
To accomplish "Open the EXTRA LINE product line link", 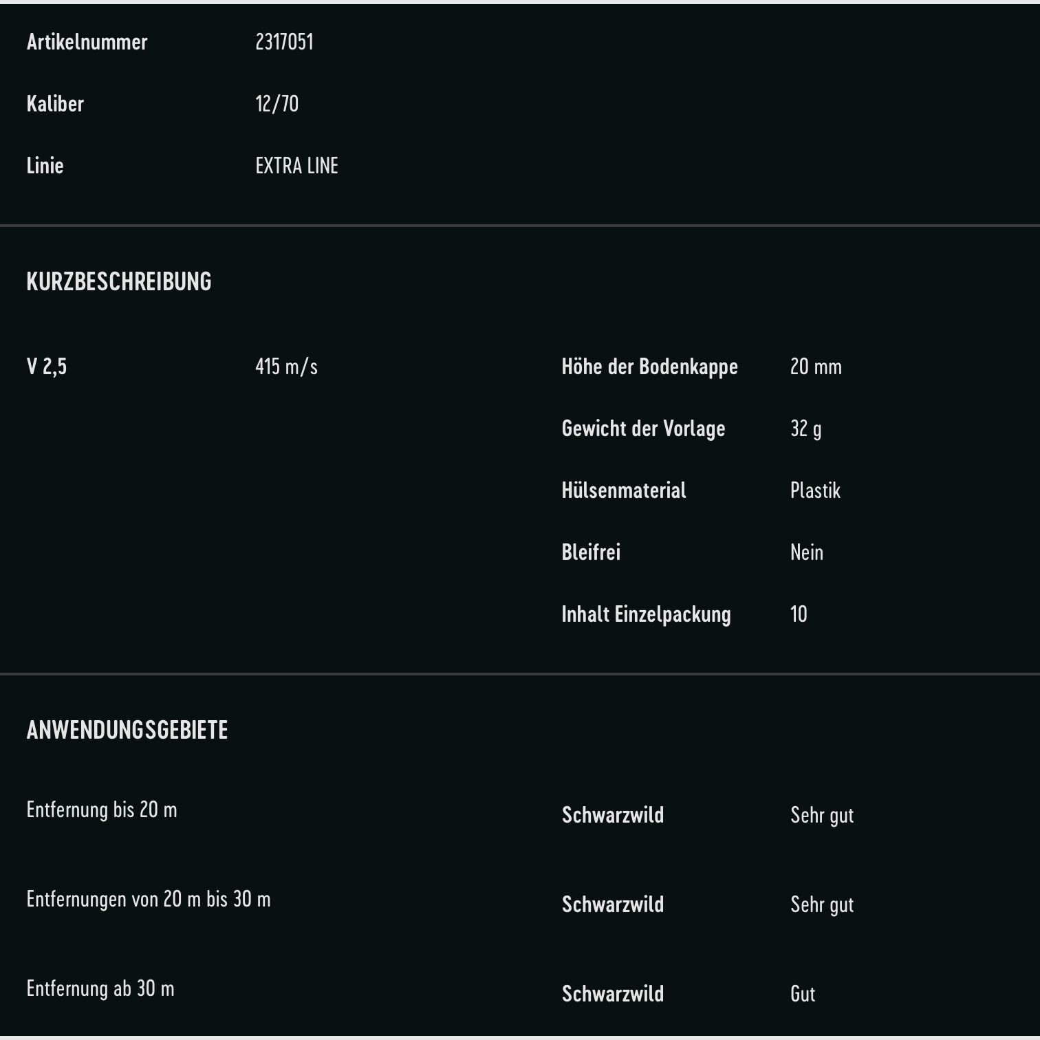I will click(296, 166).
